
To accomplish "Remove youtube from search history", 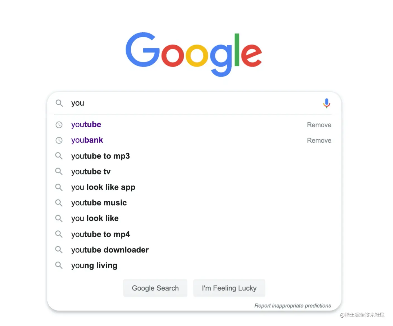I will coord(319,125).
